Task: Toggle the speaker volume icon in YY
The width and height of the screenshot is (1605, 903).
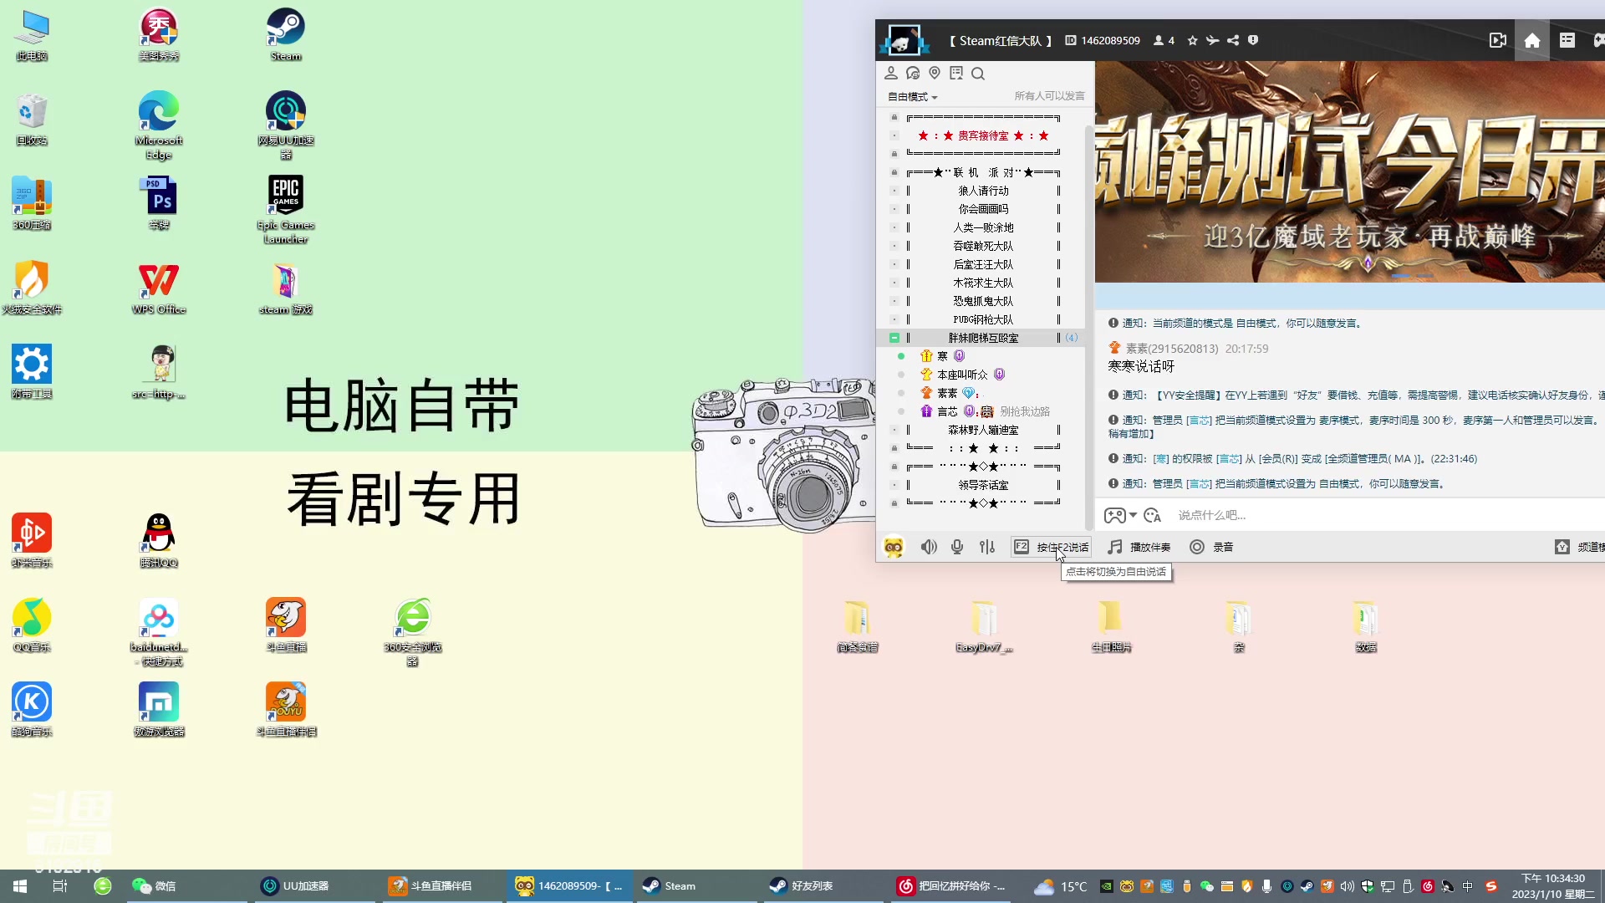Action: pos(929,547)
